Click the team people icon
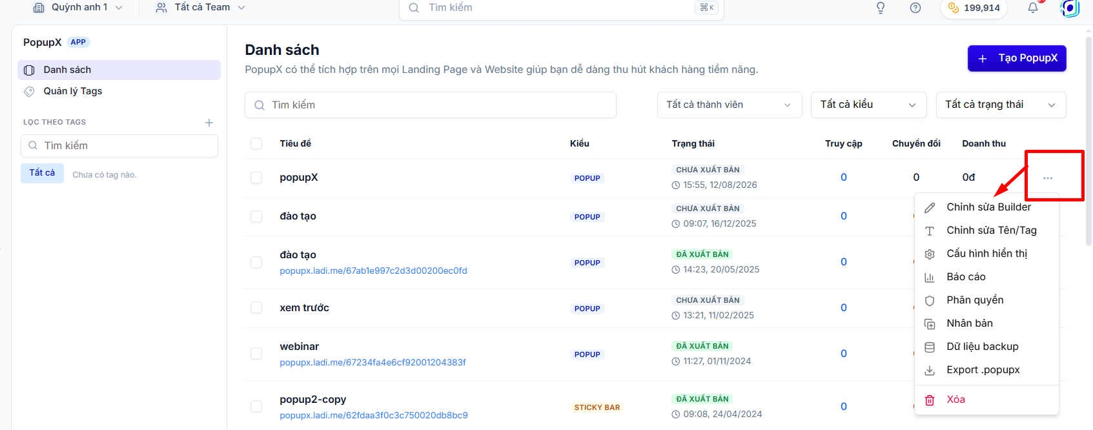This screenshot has height=430, width=1093. click(x=161, y=8)
